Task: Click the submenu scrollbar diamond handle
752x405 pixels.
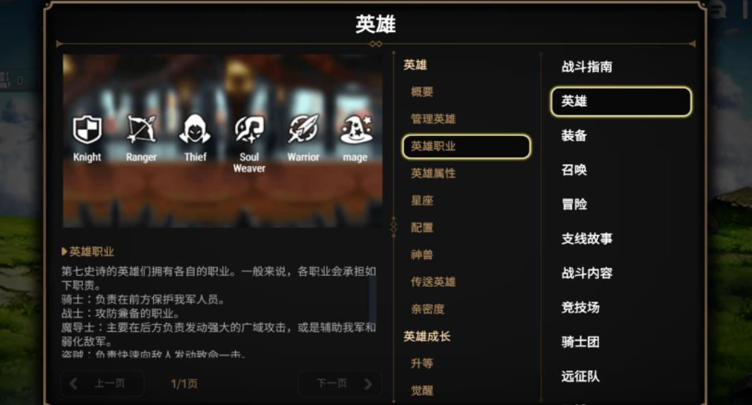Action: [394, 226]
